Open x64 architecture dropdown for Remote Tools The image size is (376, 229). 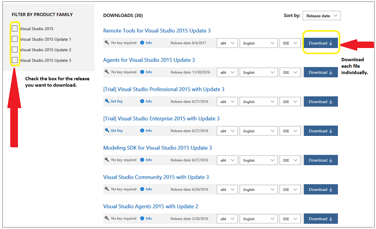click(x=227, y=43)
